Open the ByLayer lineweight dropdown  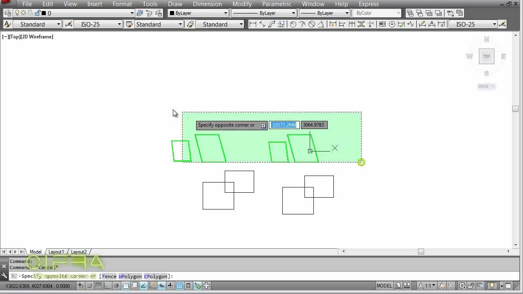tap(324, 13)
